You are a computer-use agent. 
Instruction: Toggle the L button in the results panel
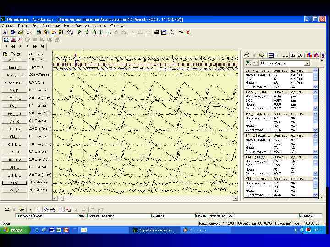tap(292, 54)
